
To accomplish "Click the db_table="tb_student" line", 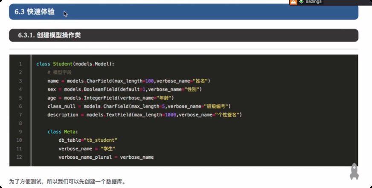I will click(x=88, y=140).
